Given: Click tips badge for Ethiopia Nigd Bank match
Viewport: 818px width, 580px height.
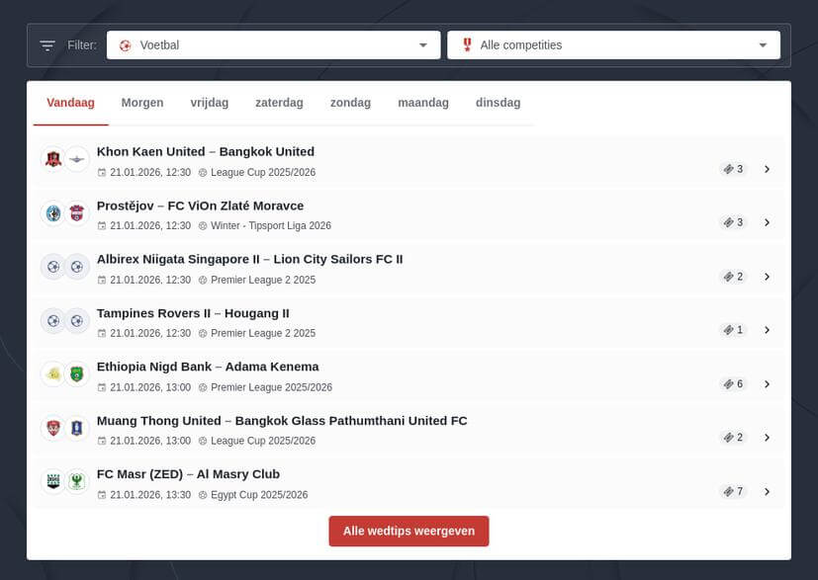Looking at the screenshot, I should [x=733, y=383].
